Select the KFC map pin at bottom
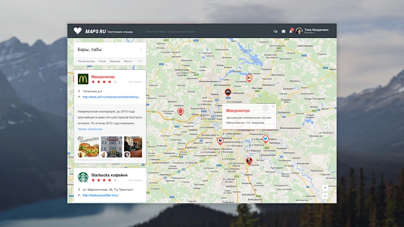The width and height of the screenshot is (404, 227). (x=249, y=161)
